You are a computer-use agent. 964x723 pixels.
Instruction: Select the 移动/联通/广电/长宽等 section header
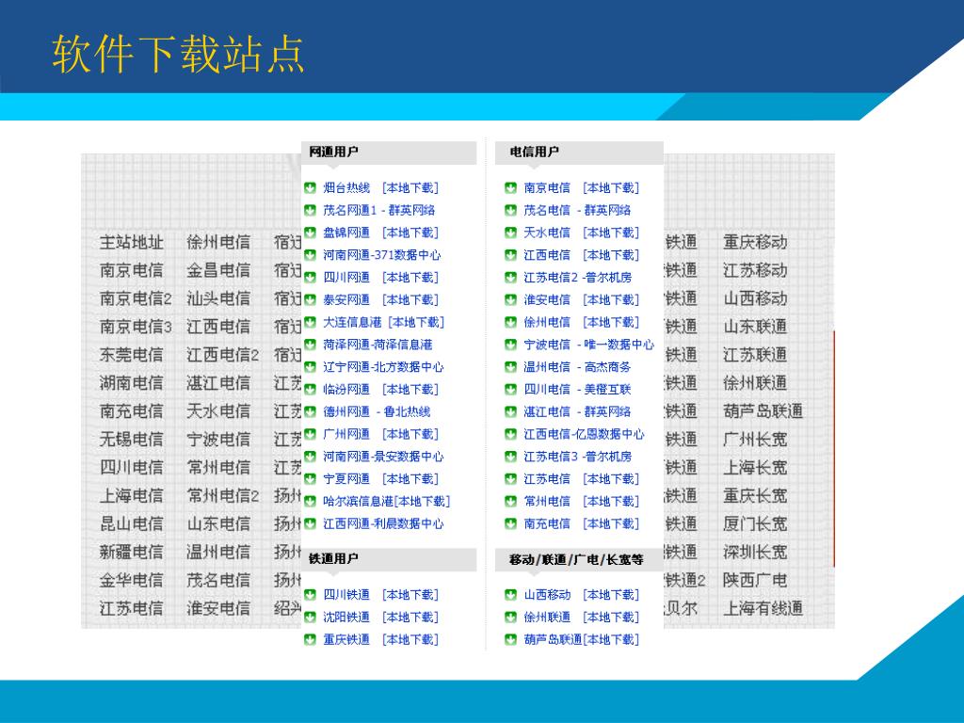pyautogui.click(x=579, y=559)
